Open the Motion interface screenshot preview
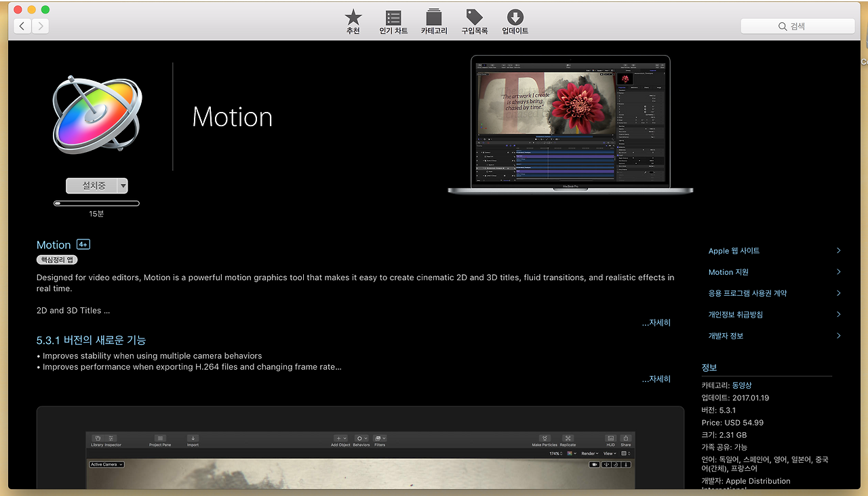The image size is (868, 496). (x=360, y=448)
